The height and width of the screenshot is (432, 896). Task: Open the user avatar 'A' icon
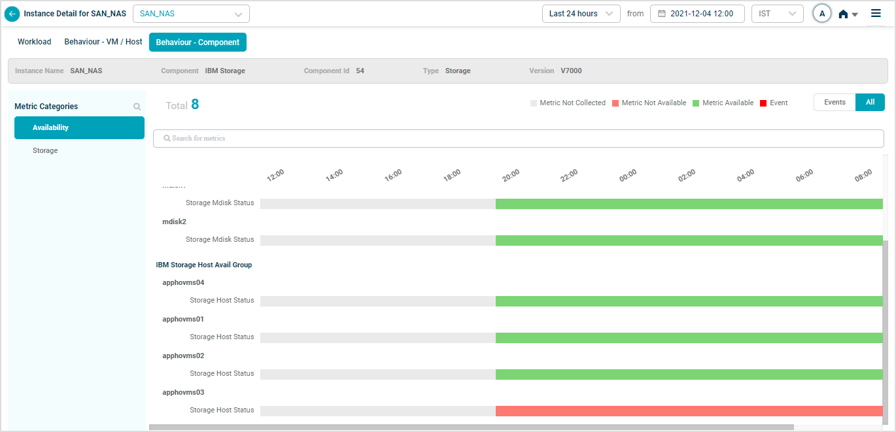(x=822, y=14)
